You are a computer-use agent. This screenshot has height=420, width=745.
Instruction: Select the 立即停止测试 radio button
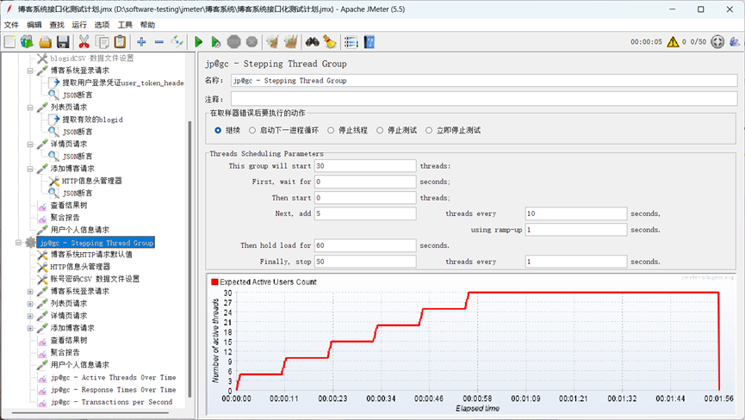tap(429, 130)
